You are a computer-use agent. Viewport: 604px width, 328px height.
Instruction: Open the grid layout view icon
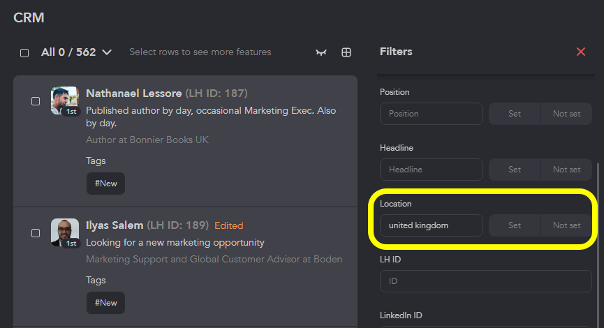point(346,52)
